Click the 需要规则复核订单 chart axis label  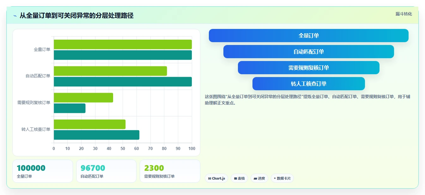tap(34, 103)
